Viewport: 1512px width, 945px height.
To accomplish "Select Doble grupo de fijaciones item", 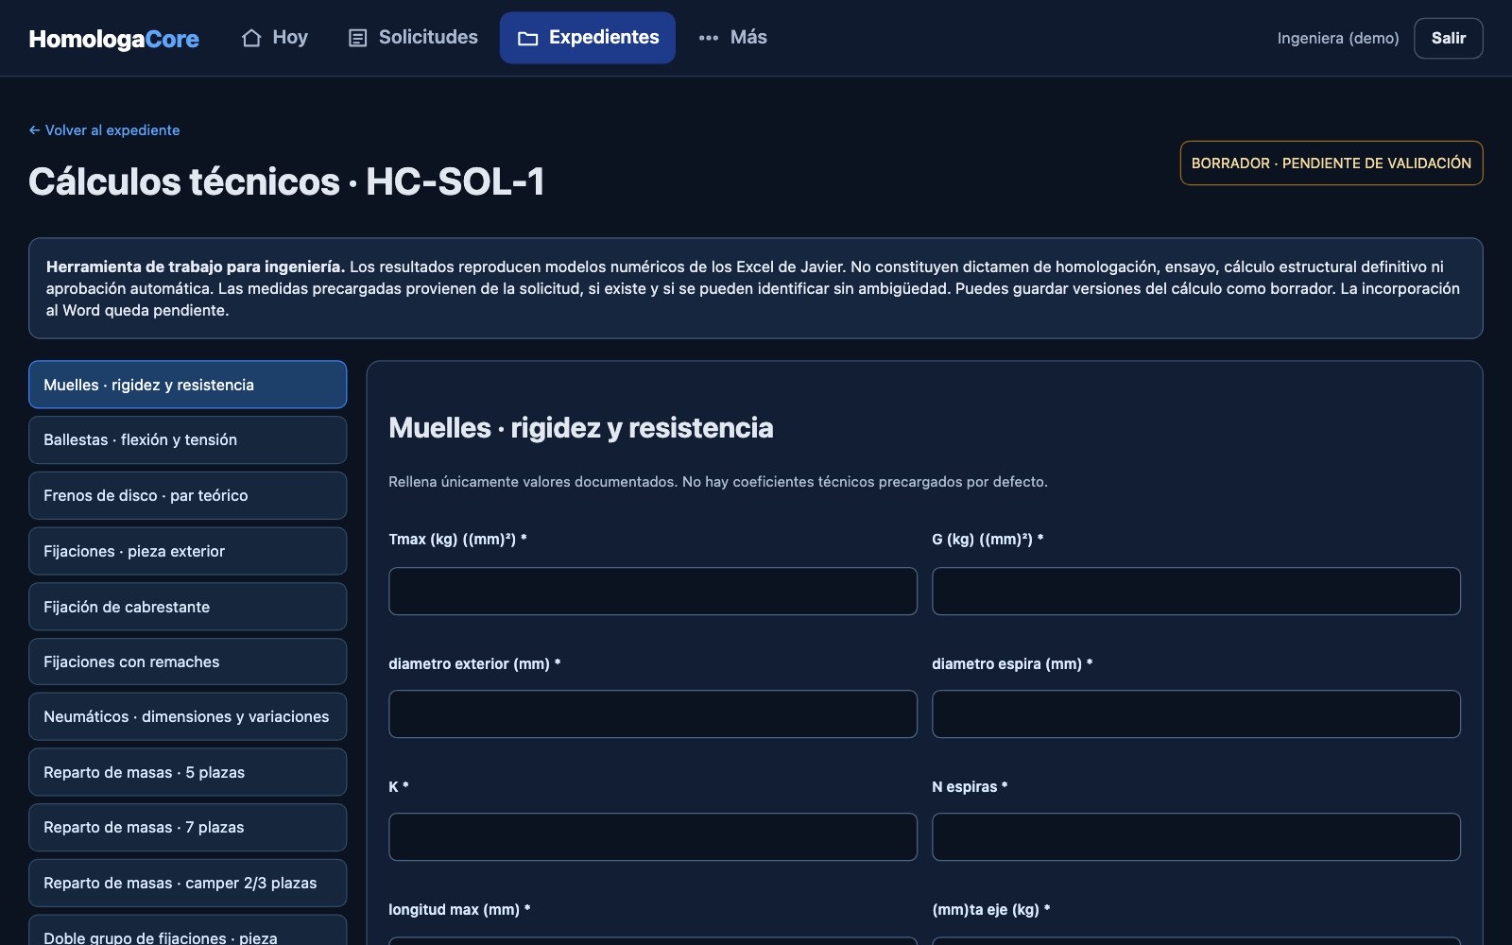I will coord(187,932).
